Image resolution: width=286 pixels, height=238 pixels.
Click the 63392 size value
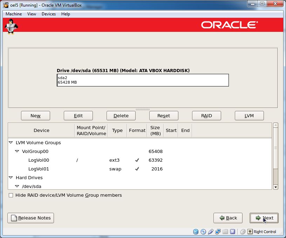point(156,160)
